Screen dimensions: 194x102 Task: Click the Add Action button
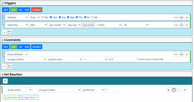click(x=11, y=97)
